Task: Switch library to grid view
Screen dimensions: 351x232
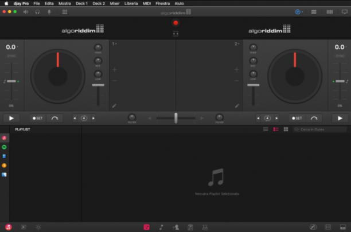Action: (x=286, y=129)
